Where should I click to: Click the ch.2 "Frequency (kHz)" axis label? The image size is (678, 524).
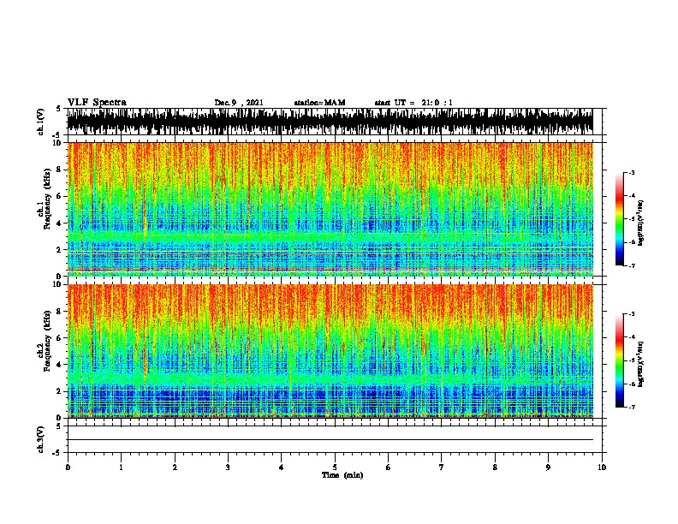(x=47, y=341)
